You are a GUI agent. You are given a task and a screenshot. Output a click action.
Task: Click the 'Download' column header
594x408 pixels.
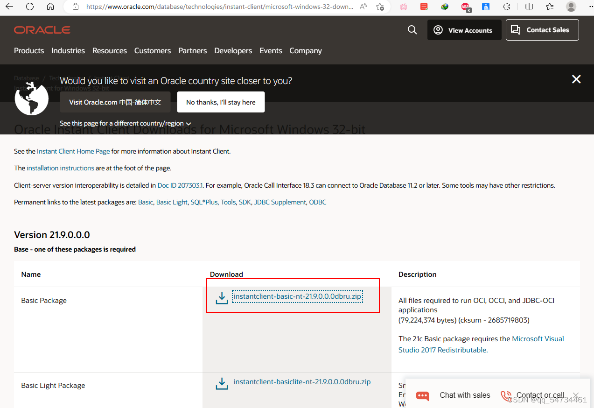pos(226,274)
